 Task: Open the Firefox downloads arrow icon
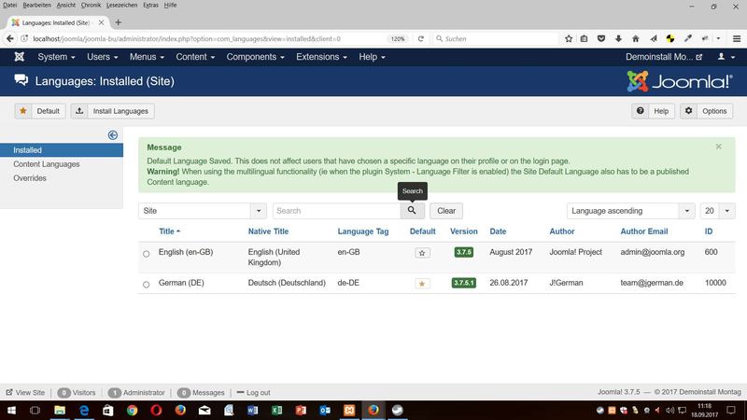pos(618,38)
